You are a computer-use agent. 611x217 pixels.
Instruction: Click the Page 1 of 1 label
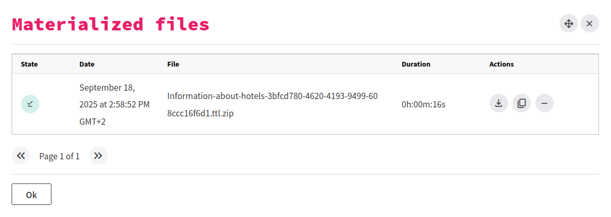point(59,156)
